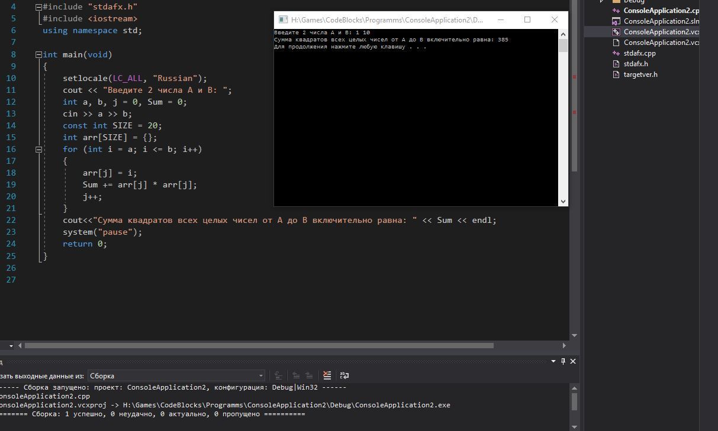
Task: Click the editor horizontal scroll left arrow
Action: [x=20, y=345]
